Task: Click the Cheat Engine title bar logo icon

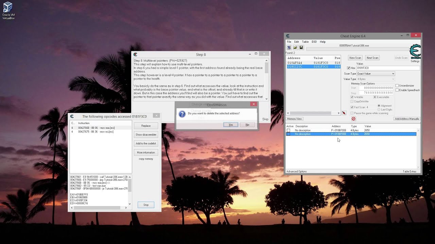Action: [x=288, y=36]
